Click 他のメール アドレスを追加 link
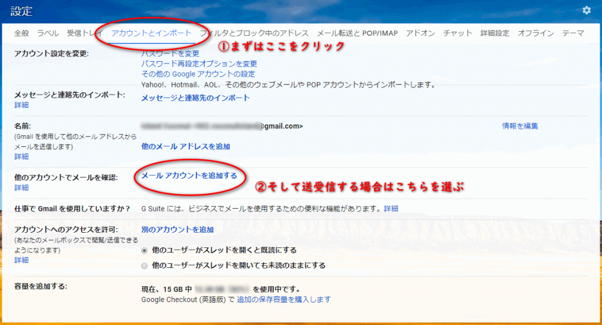This screenshot has height=325, width=602. (x=185, y=146)
